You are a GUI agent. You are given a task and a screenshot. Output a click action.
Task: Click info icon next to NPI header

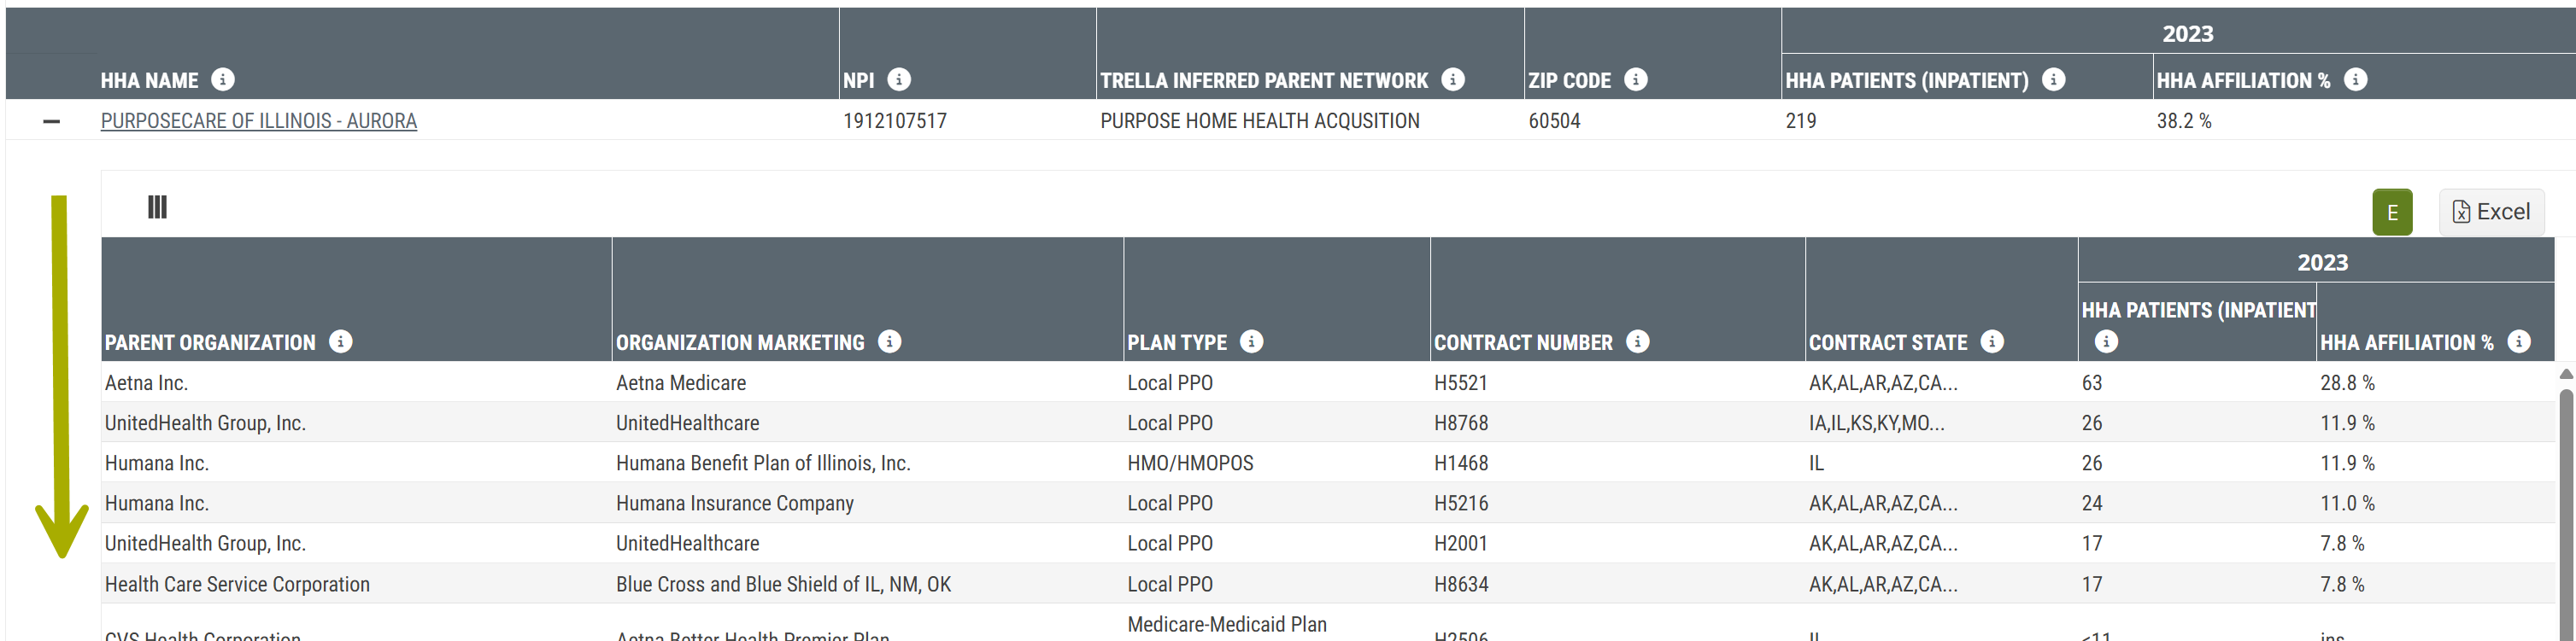[899, 79]
